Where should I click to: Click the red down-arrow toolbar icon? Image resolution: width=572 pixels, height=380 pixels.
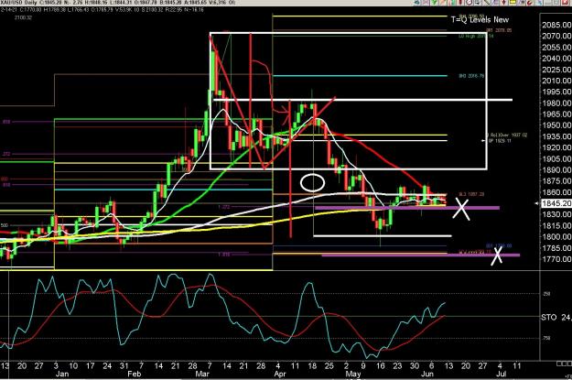(x=504, y=2)
